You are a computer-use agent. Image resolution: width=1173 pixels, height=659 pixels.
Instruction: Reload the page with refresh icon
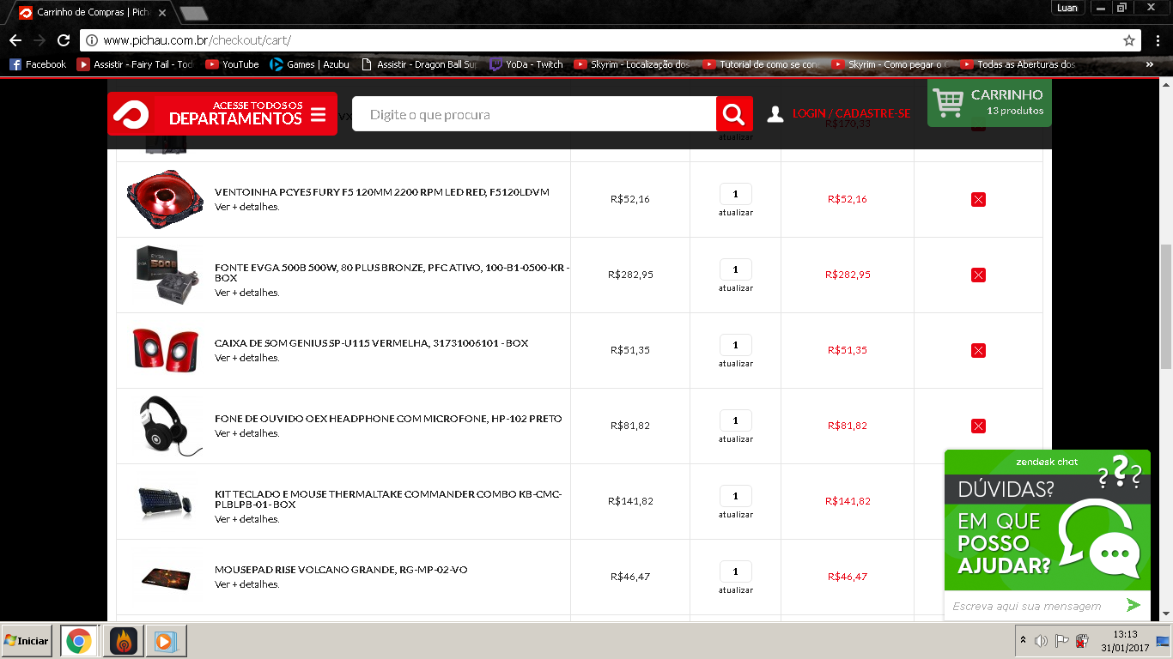coord(64,40)
